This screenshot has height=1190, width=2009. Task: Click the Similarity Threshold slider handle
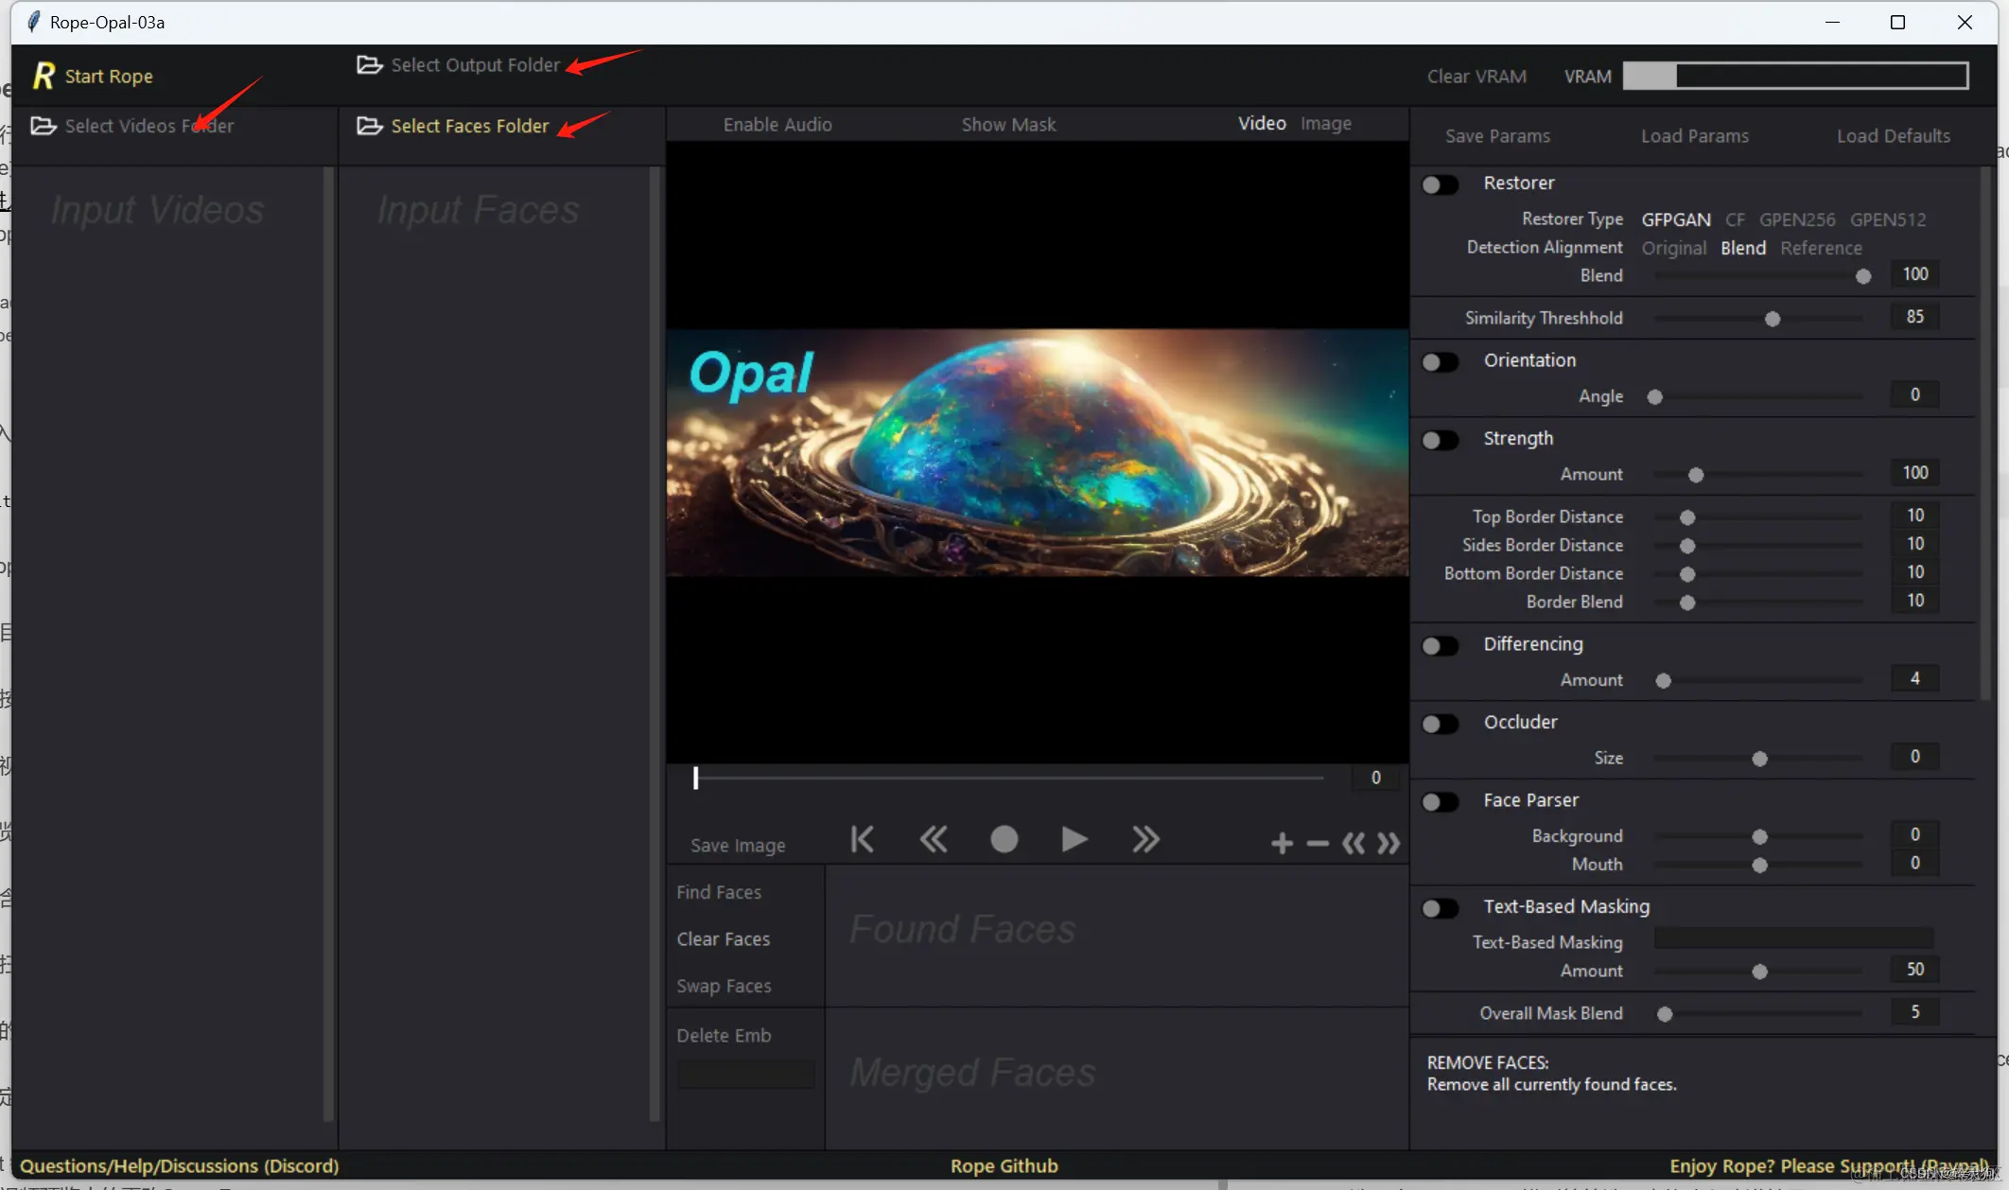tap(1773, 319)
